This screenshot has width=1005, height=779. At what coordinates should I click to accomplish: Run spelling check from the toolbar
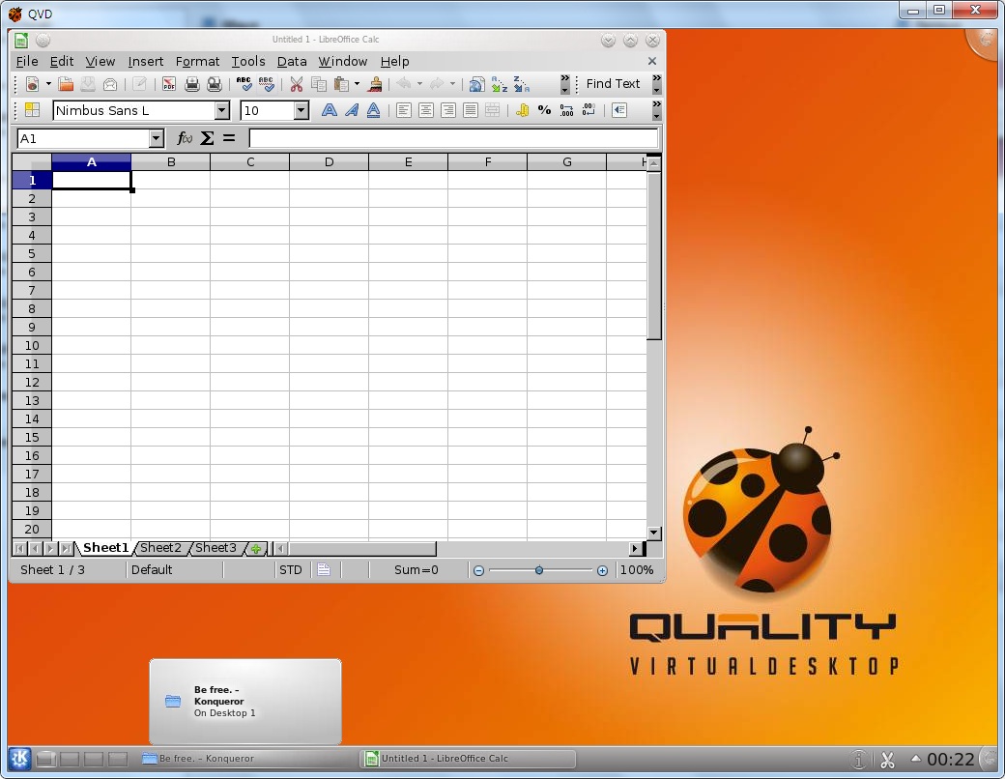click(244, 84)
